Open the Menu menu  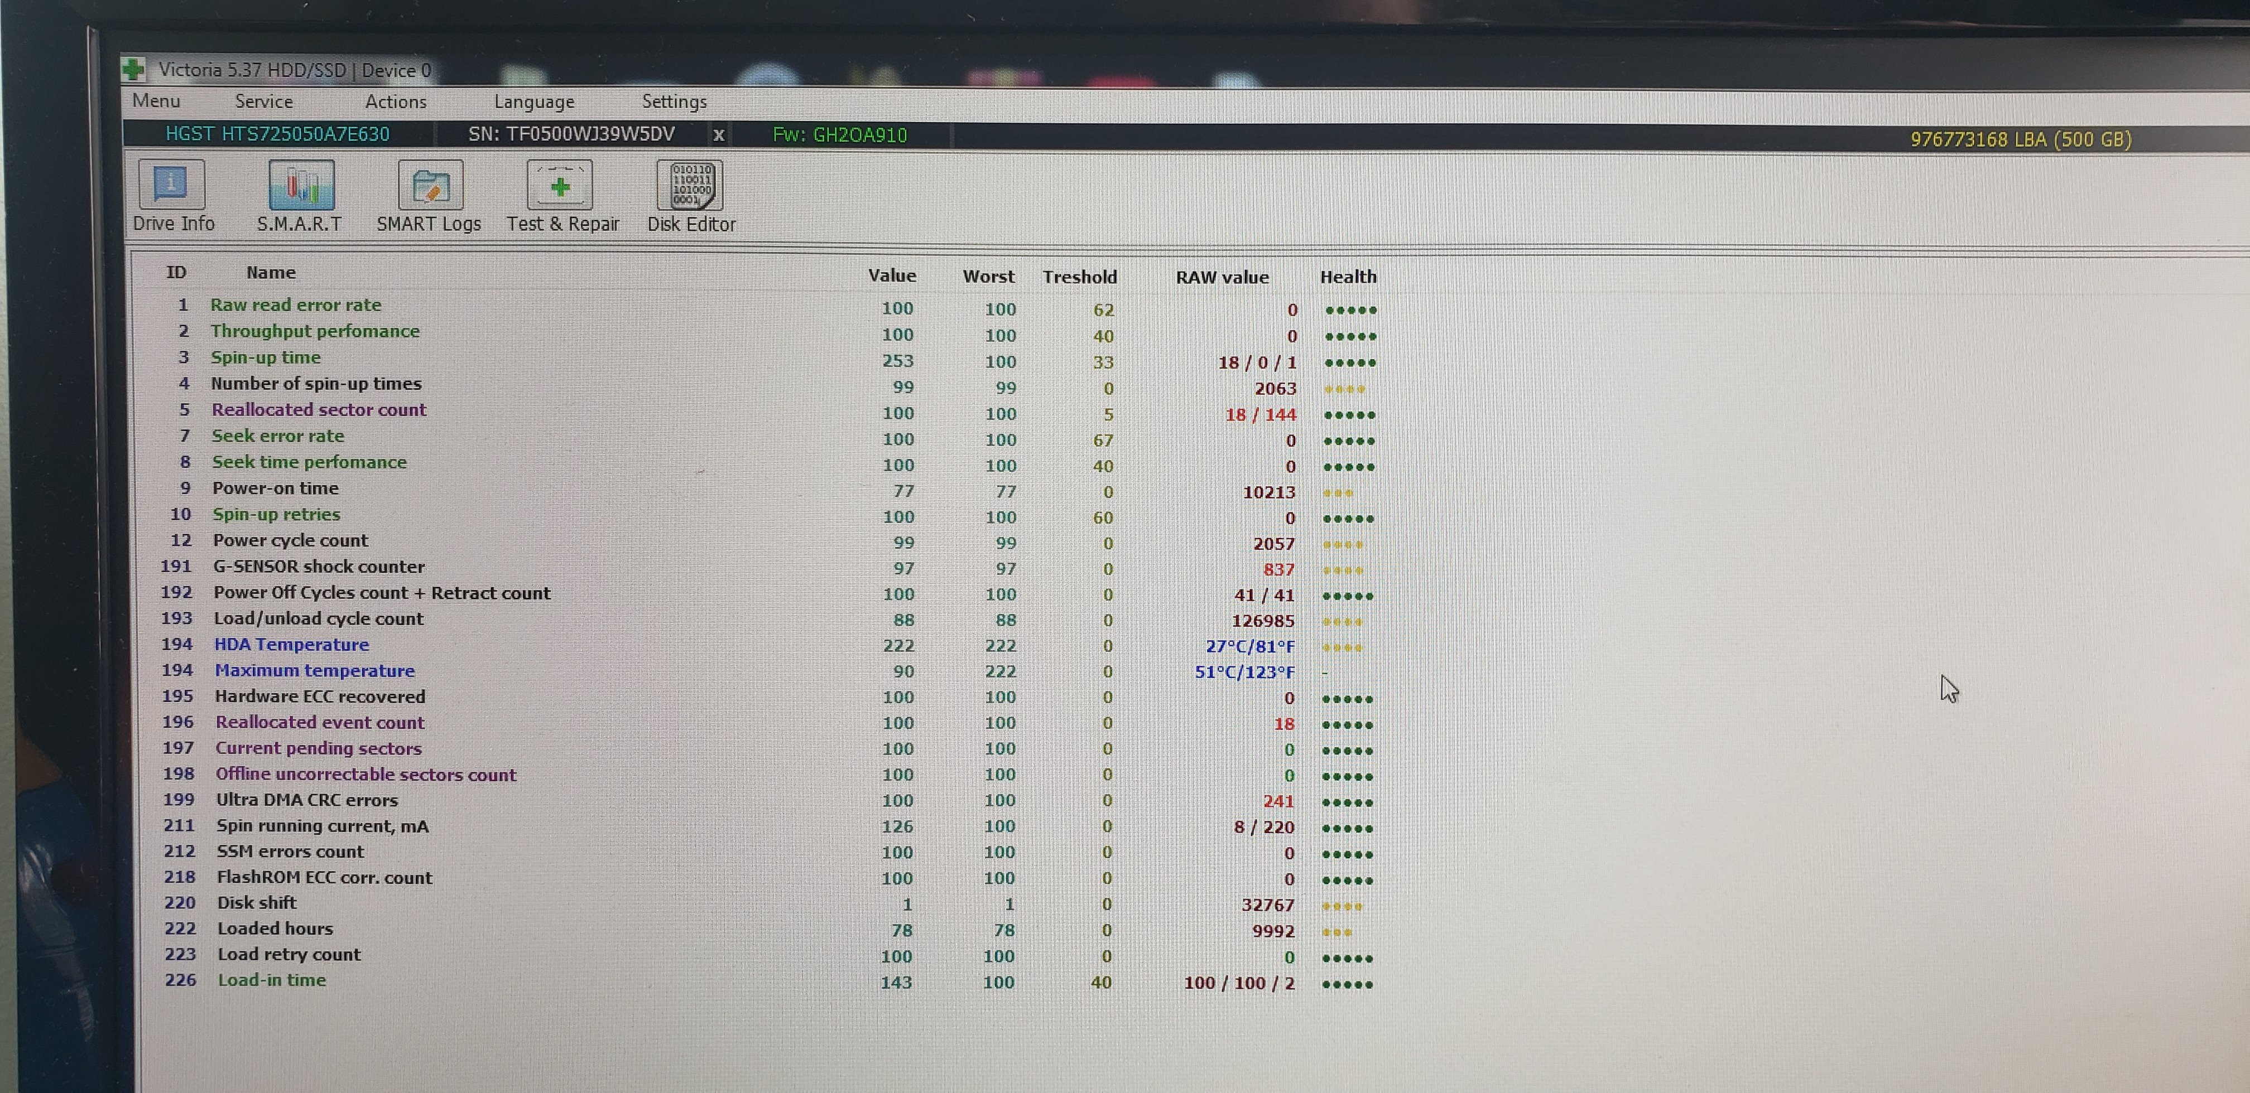tap(156, 100)
